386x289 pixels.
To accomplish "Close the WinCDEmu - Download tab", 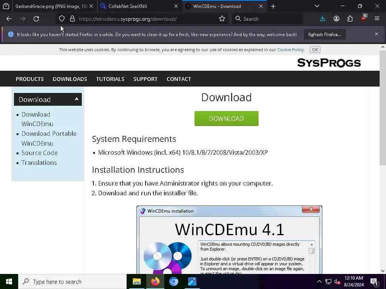I will pyautogui.click(x=261, y=6).
